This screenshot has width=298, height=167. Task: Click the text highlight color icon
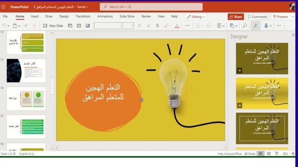166,26
